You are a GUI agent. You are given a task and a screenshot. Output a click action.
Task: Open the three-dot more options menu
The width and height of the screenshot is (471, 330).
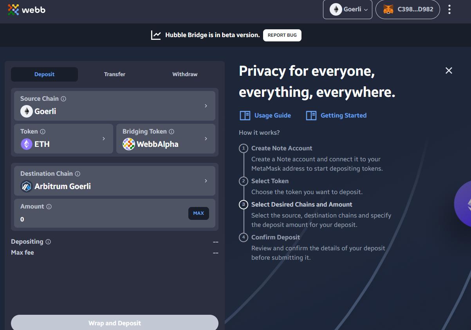tap(449, 9)
